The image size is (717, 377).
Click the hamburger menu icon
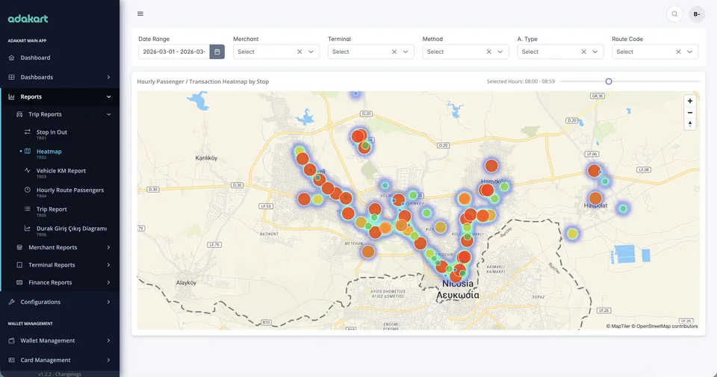tap(140, 13)
